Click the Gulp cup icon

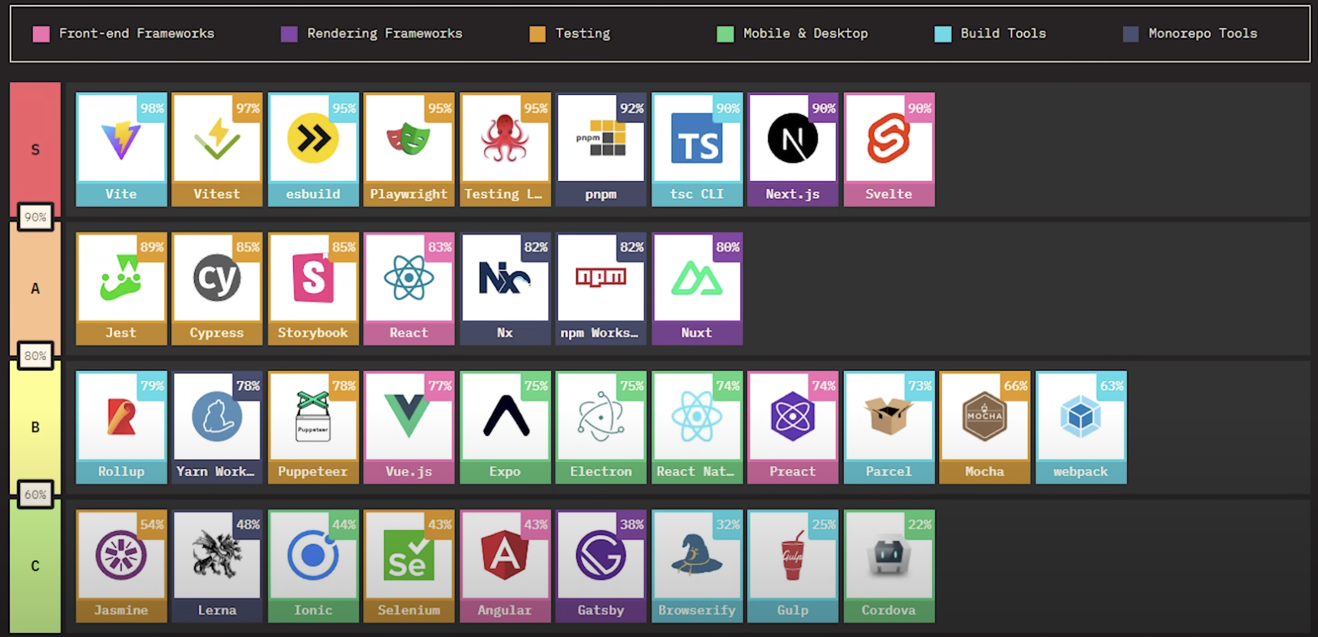pyautogui.click(x=792, y=556)
